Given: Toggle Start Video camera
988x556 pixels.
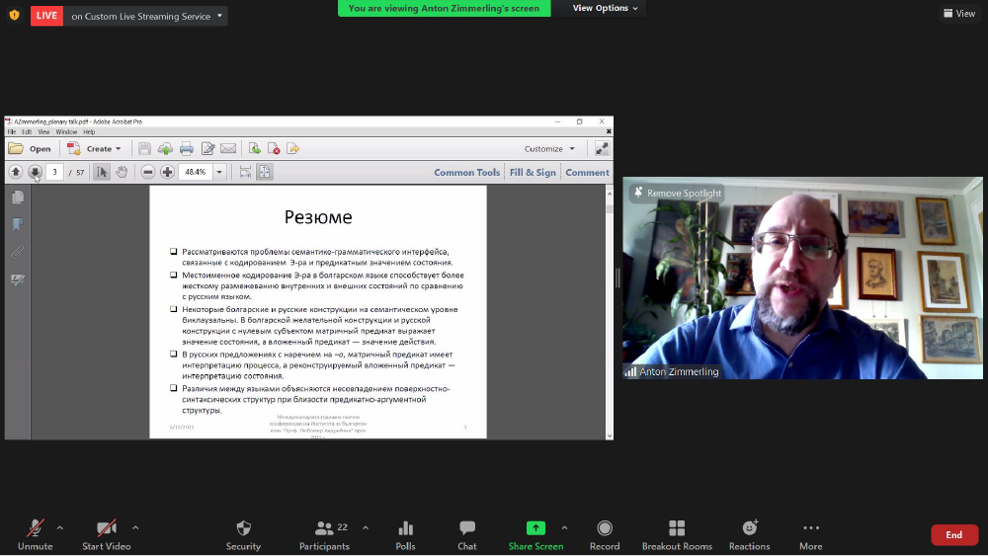Looking at the screenshot, I should coord(106,534).
